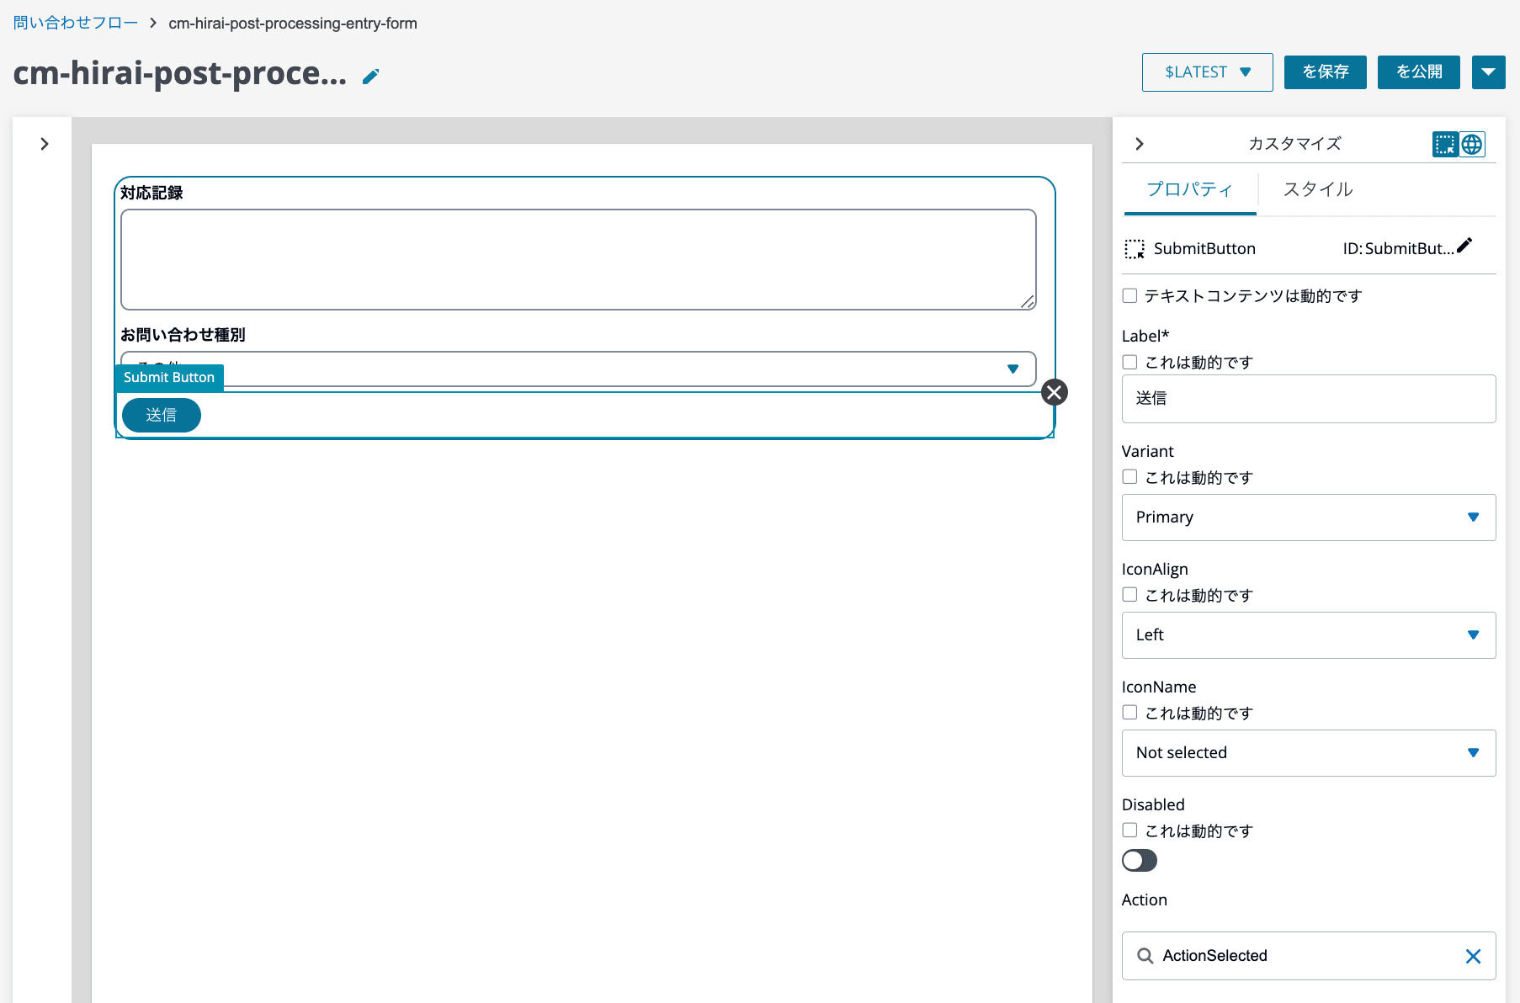Screen dimensions: 1520x1003
Task: Click the Action ActionSelected search field
Action: pyautogui.click(x=1309, y=956)
